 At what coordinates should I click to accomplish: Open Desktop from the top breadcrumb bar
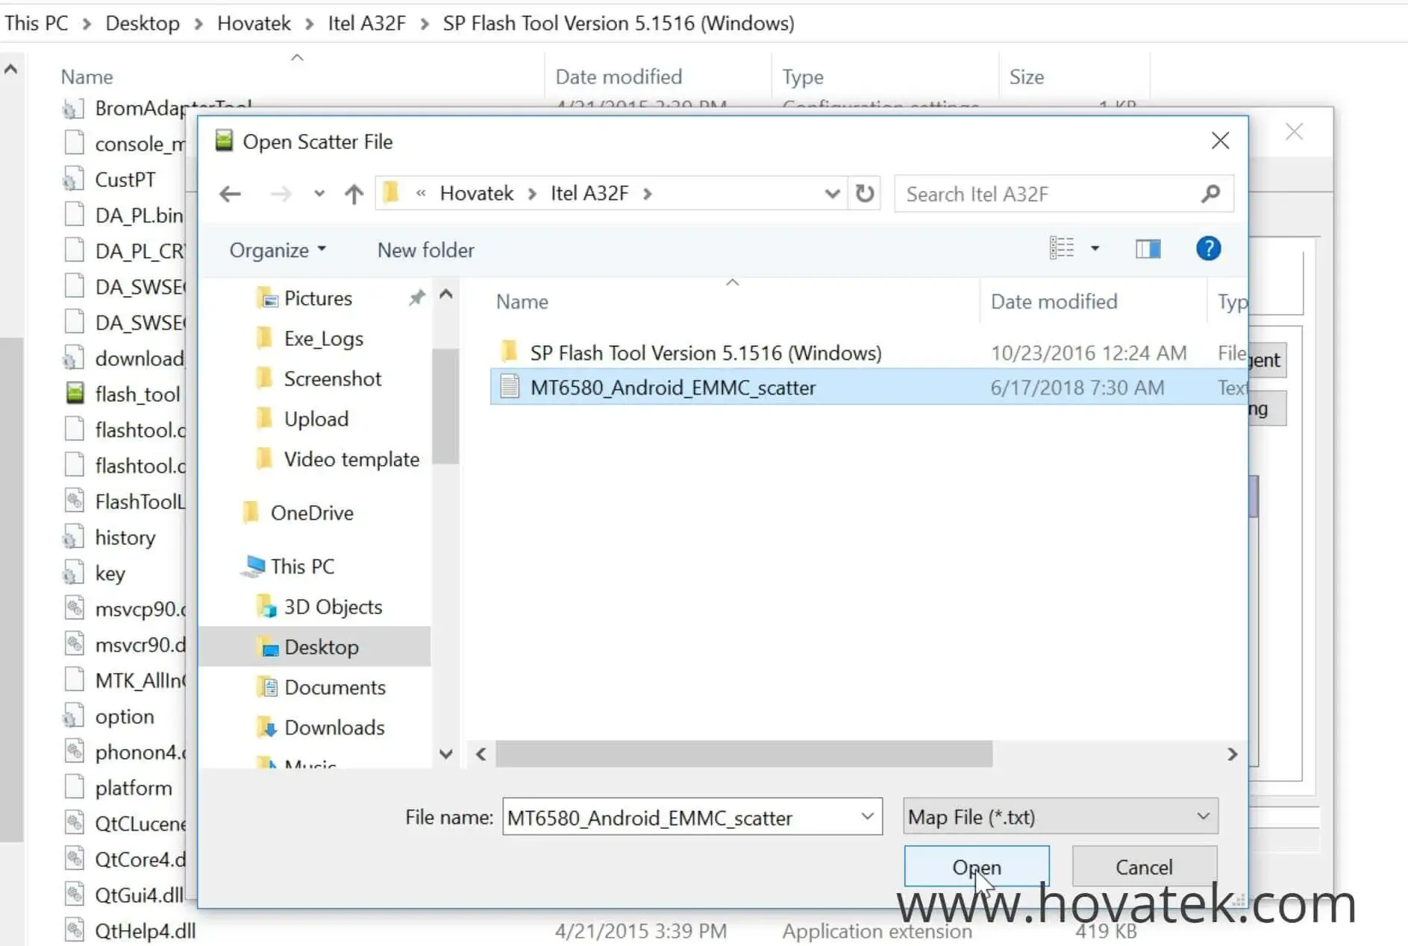[143, 22]
